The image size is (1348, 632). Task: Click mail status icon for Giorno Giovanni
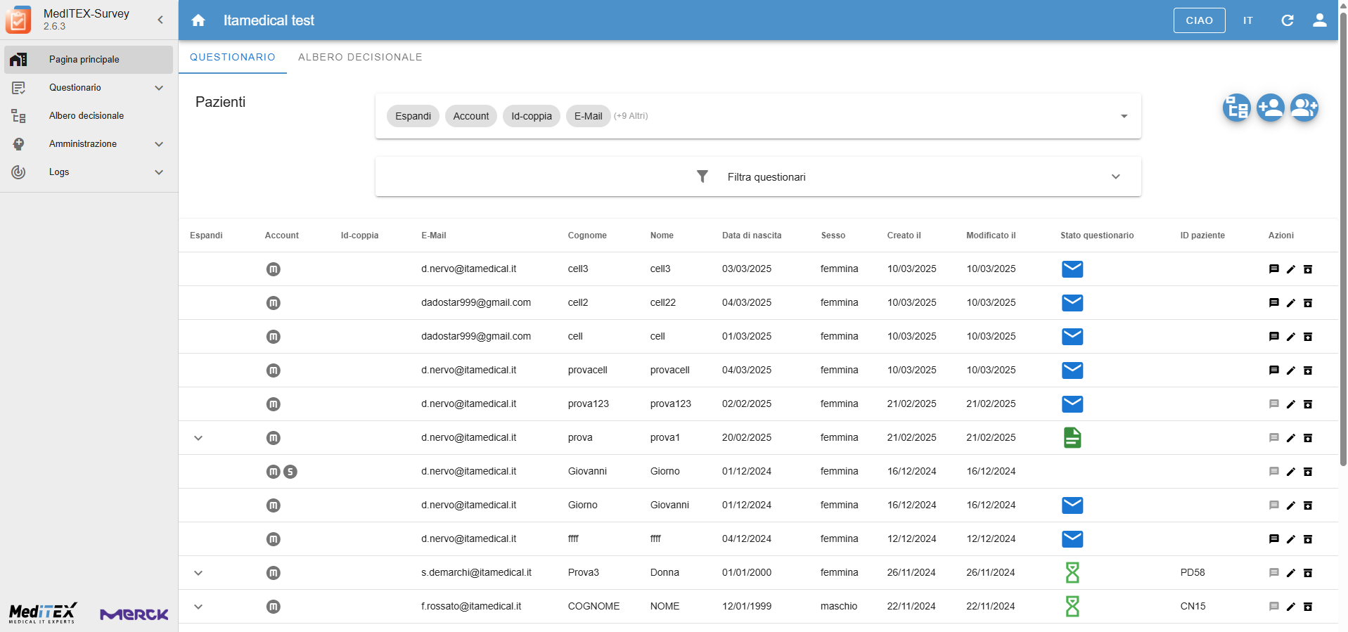(x=1072, y=505)
